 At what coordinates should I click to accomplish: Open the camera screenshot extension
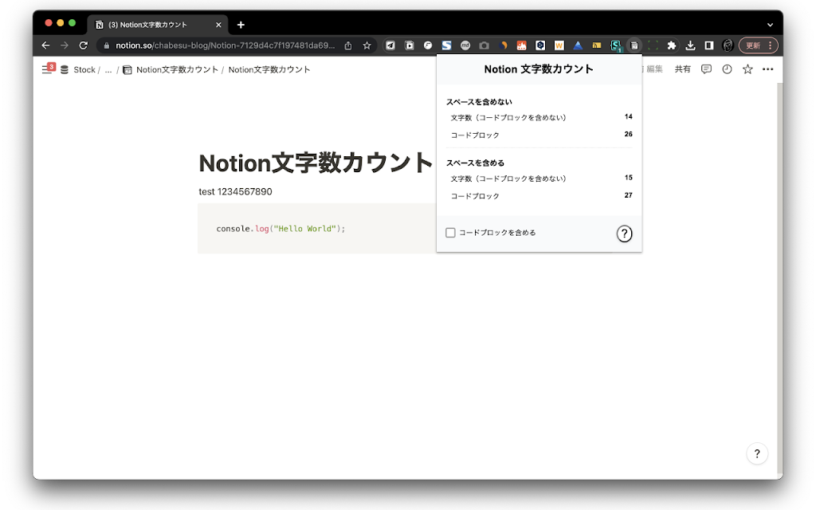click(484, 45)
